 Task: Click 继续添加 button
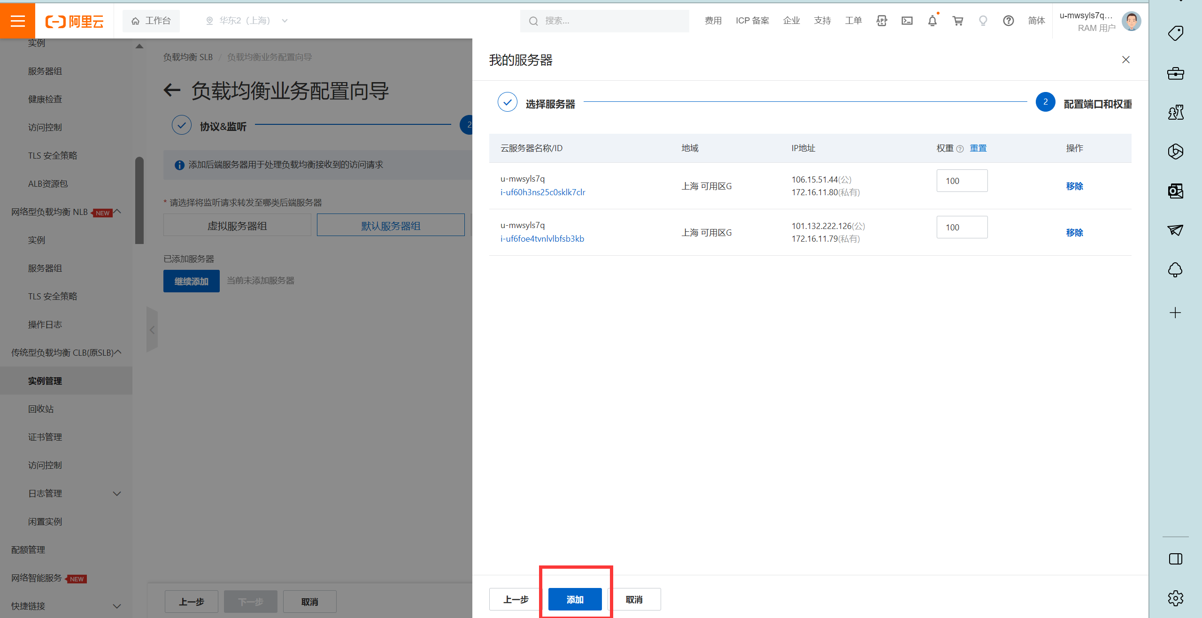point(192,281)
